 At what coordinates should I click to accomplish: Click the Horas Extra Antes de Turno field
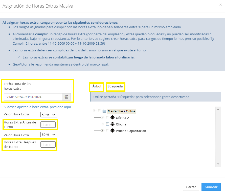click(48, 124)
